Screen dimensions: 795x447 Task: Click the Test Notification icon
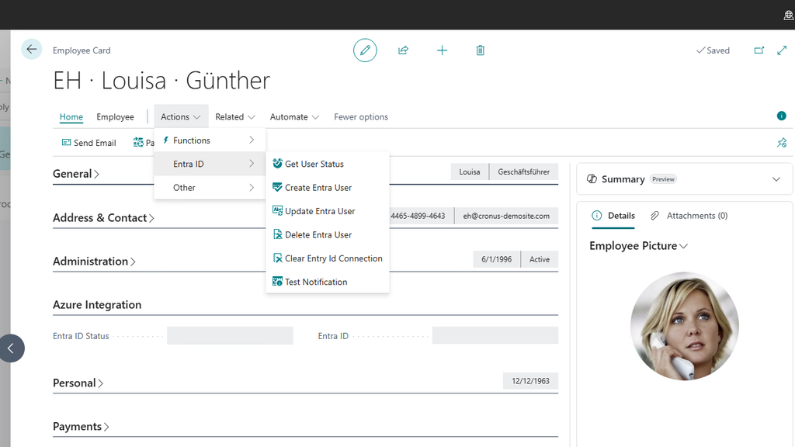coord(277,281)
